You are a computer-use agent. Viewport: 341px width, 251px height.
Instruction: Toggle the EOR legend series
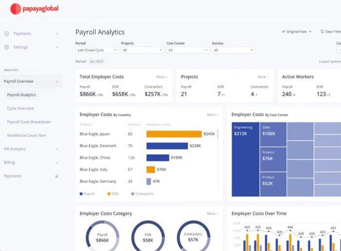[x=112, y=194]
